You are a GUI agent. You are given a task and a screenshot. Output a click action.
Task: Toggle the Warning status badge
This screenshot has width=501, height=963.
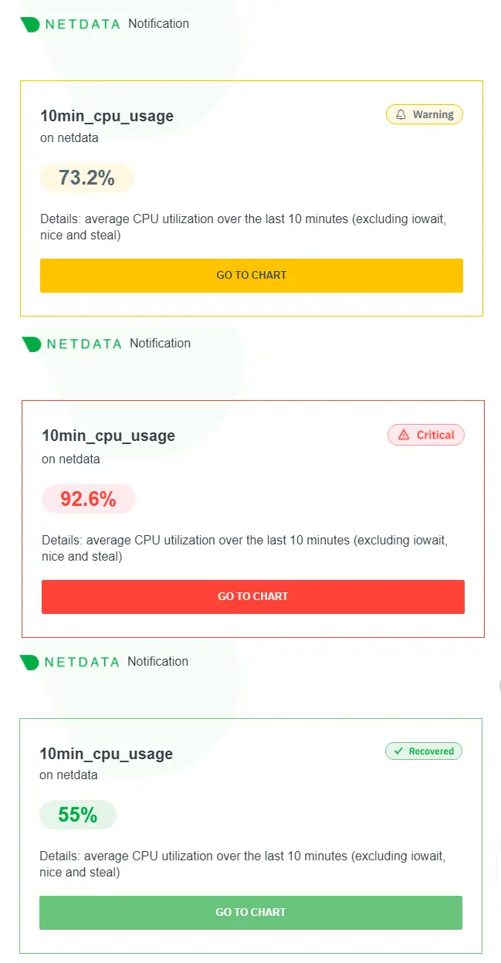(x=424, y=114)
